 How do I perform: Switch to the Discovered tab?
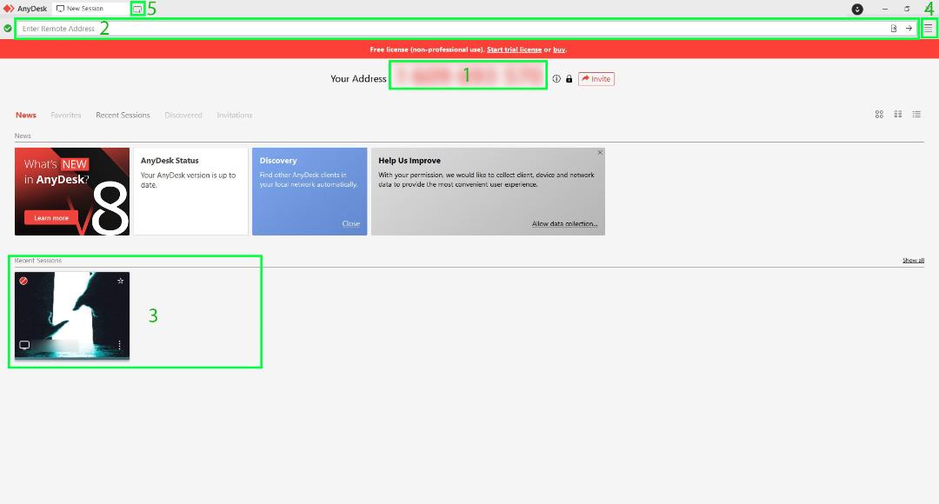[183, 115]
